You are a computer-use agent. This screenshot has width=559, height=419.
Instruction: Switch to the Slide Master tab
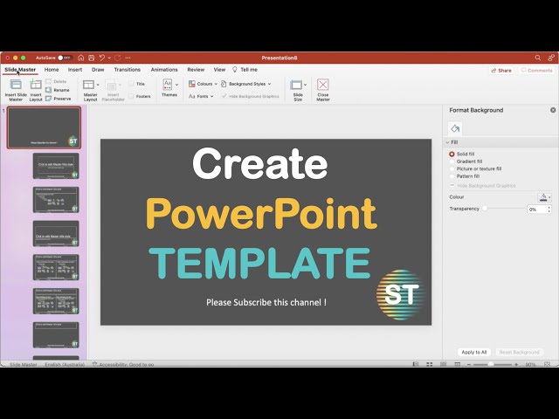click(x=20, y=70)
